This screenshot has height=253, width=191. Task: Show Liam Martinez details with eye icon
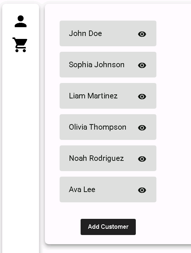(x=142, y=97)
